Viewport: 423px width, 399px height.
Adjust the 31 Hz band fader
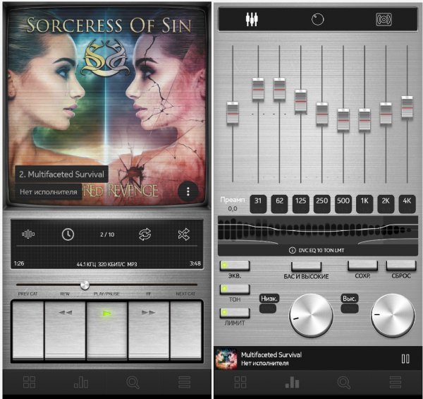(x=258, y=89)
